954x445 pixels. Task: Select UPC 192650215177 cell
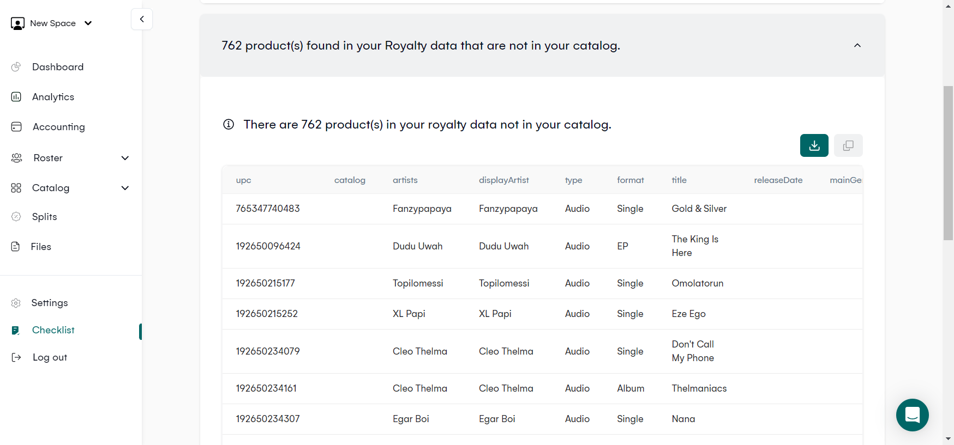tap(265, 283)
